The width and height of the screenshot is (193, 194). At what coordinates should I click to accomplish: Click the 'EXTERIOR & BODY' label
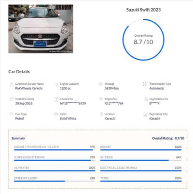click(26, 178)
